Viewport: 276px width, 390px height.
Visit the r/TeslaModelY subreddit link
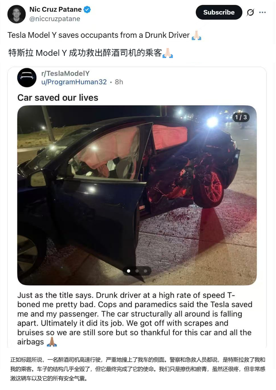[65, 73]
